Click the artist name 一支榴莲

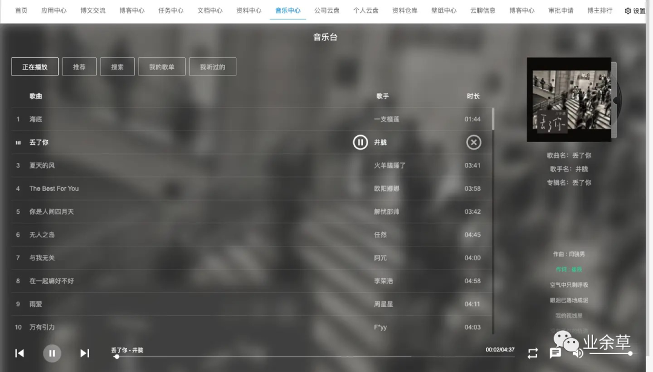[x=386, y=119]
